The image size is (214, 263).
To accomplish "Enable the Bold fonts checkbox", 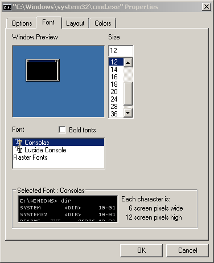I will coord(62,130).
